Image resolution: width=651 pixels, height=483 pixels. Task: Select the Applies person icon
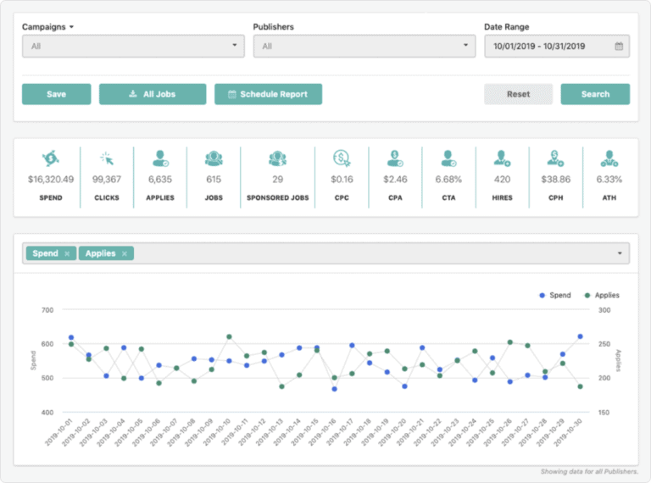(x=159, y=158)
